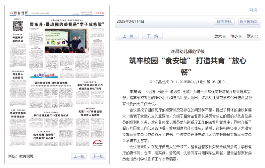The height and width of the screenshot is (168, 265).
Task: Shrink text with the 缩小 minus icon
Action: (x=240, y=36)
